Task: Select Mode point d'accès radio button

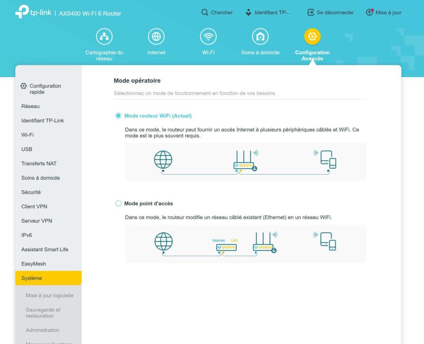Action: point(118,203)
